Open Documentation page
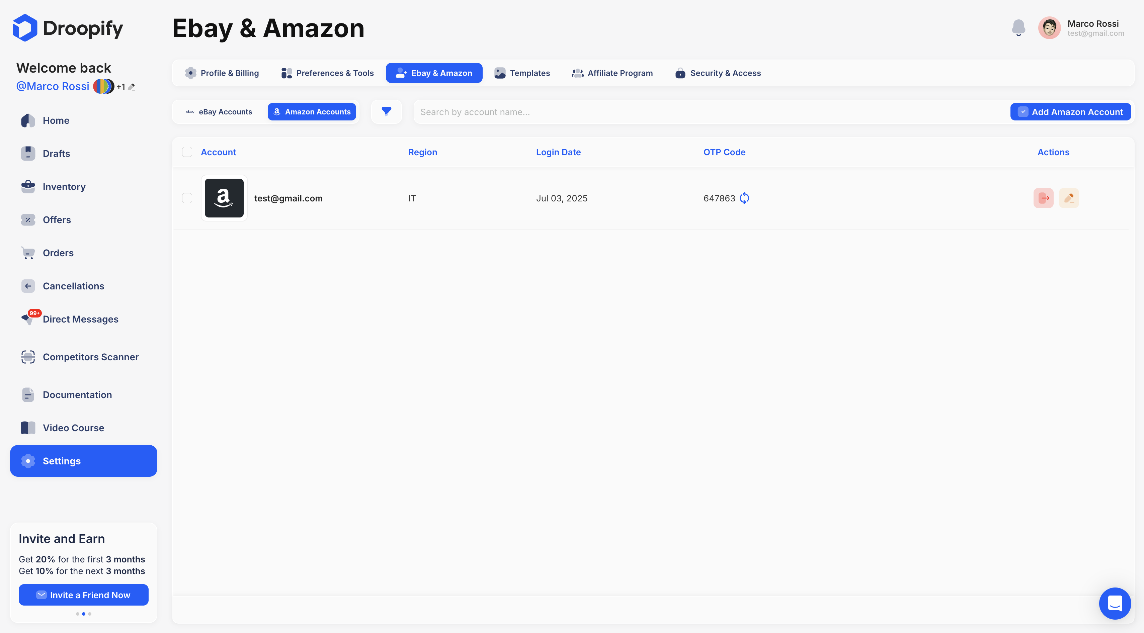This screenshot has height=633, width=1144. coord(83,395)
